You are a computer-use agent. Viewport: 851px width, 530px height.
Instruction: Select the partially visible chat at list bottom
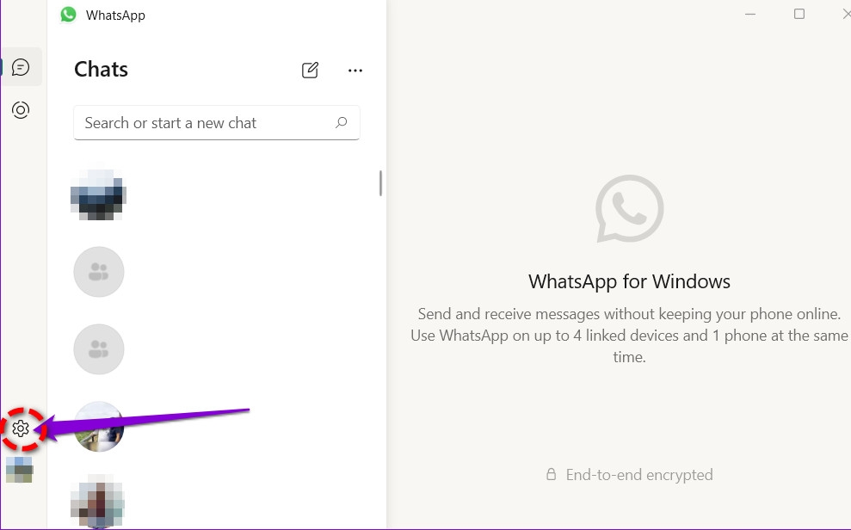(97, 503)
